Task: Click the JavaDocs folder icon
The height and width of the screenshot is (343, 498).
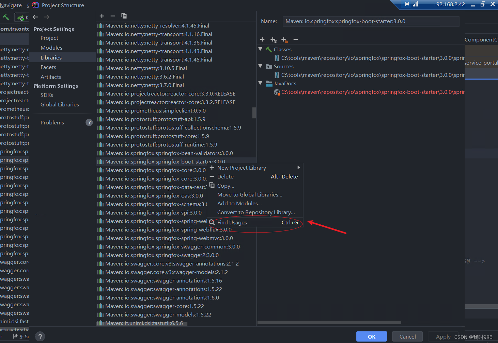Action: pyautogui.click(x=269, y=84)
